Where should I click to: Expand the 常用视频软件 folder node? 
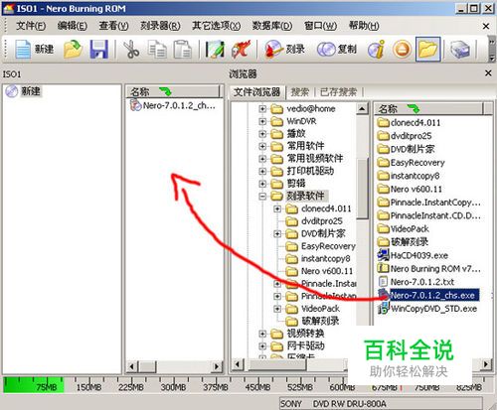pyautogui.click(x=262, y=159)
